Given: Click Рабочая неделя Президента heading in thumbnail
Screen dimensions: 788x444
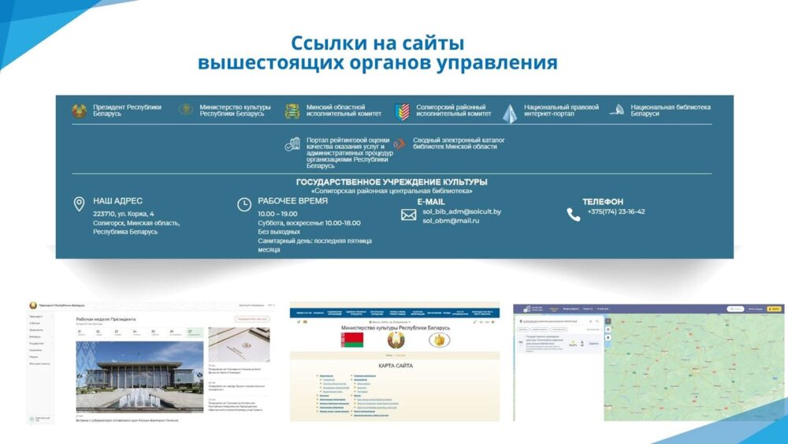Looking at the screenshot, I should 106,319.
